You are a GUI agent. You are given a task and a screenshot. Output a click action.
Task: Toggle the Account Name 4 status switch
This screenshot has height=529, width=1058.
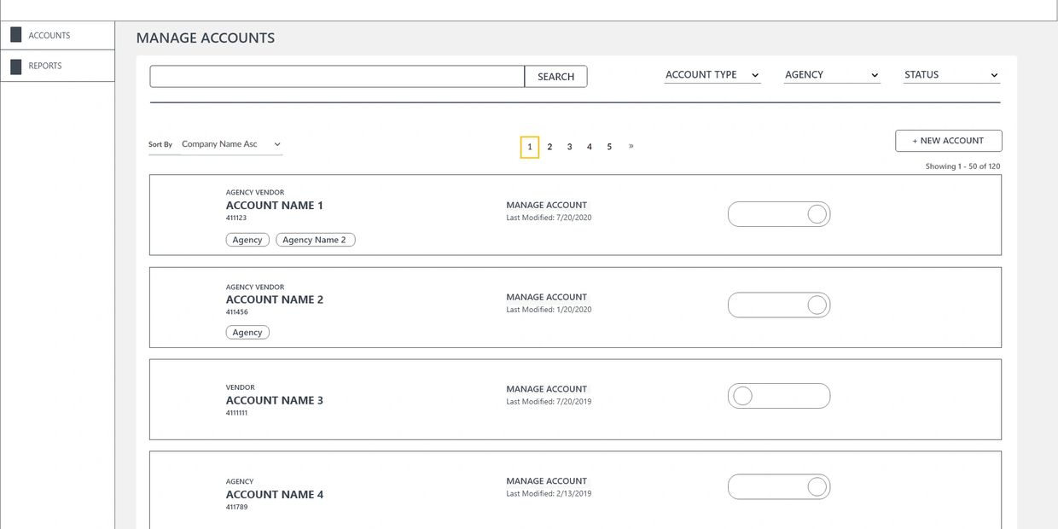(778, 487)
